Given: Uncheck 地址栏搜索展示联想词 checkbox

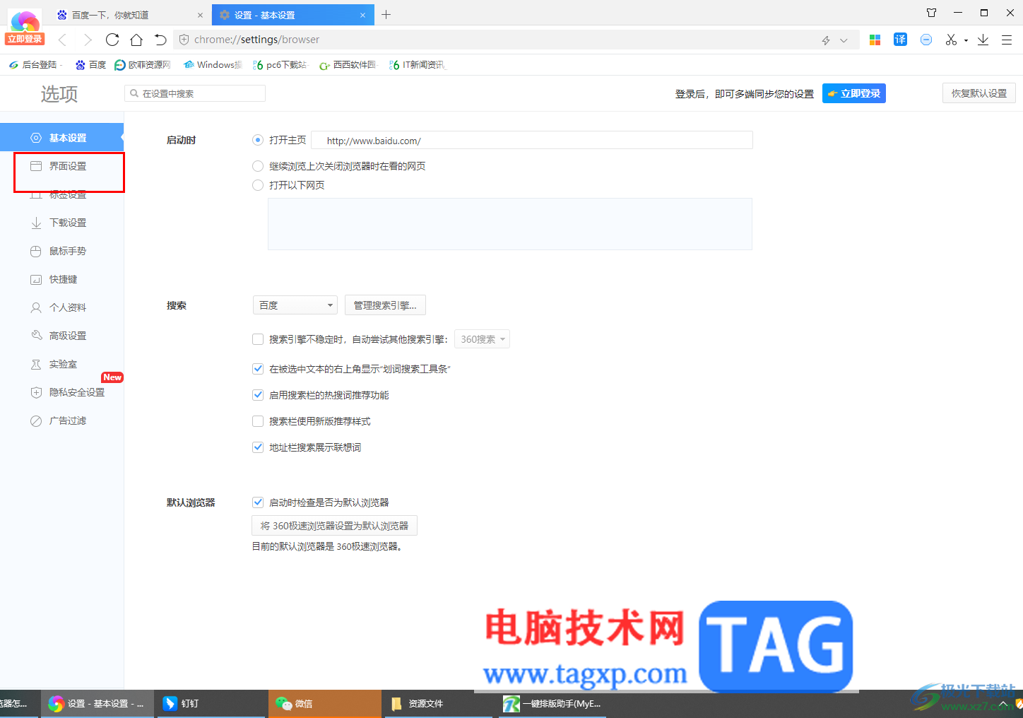Looking at the screenshot, I should pyautogui.click(x=258, y=447).
